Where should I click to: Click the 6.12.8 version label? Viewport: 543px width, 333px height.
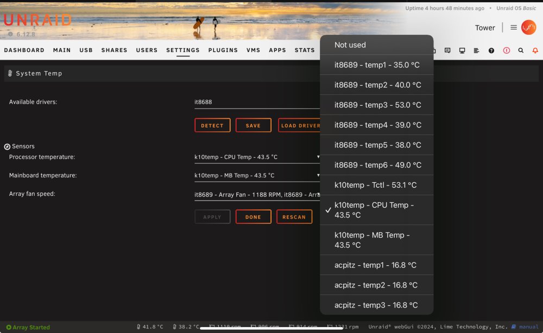26,34
